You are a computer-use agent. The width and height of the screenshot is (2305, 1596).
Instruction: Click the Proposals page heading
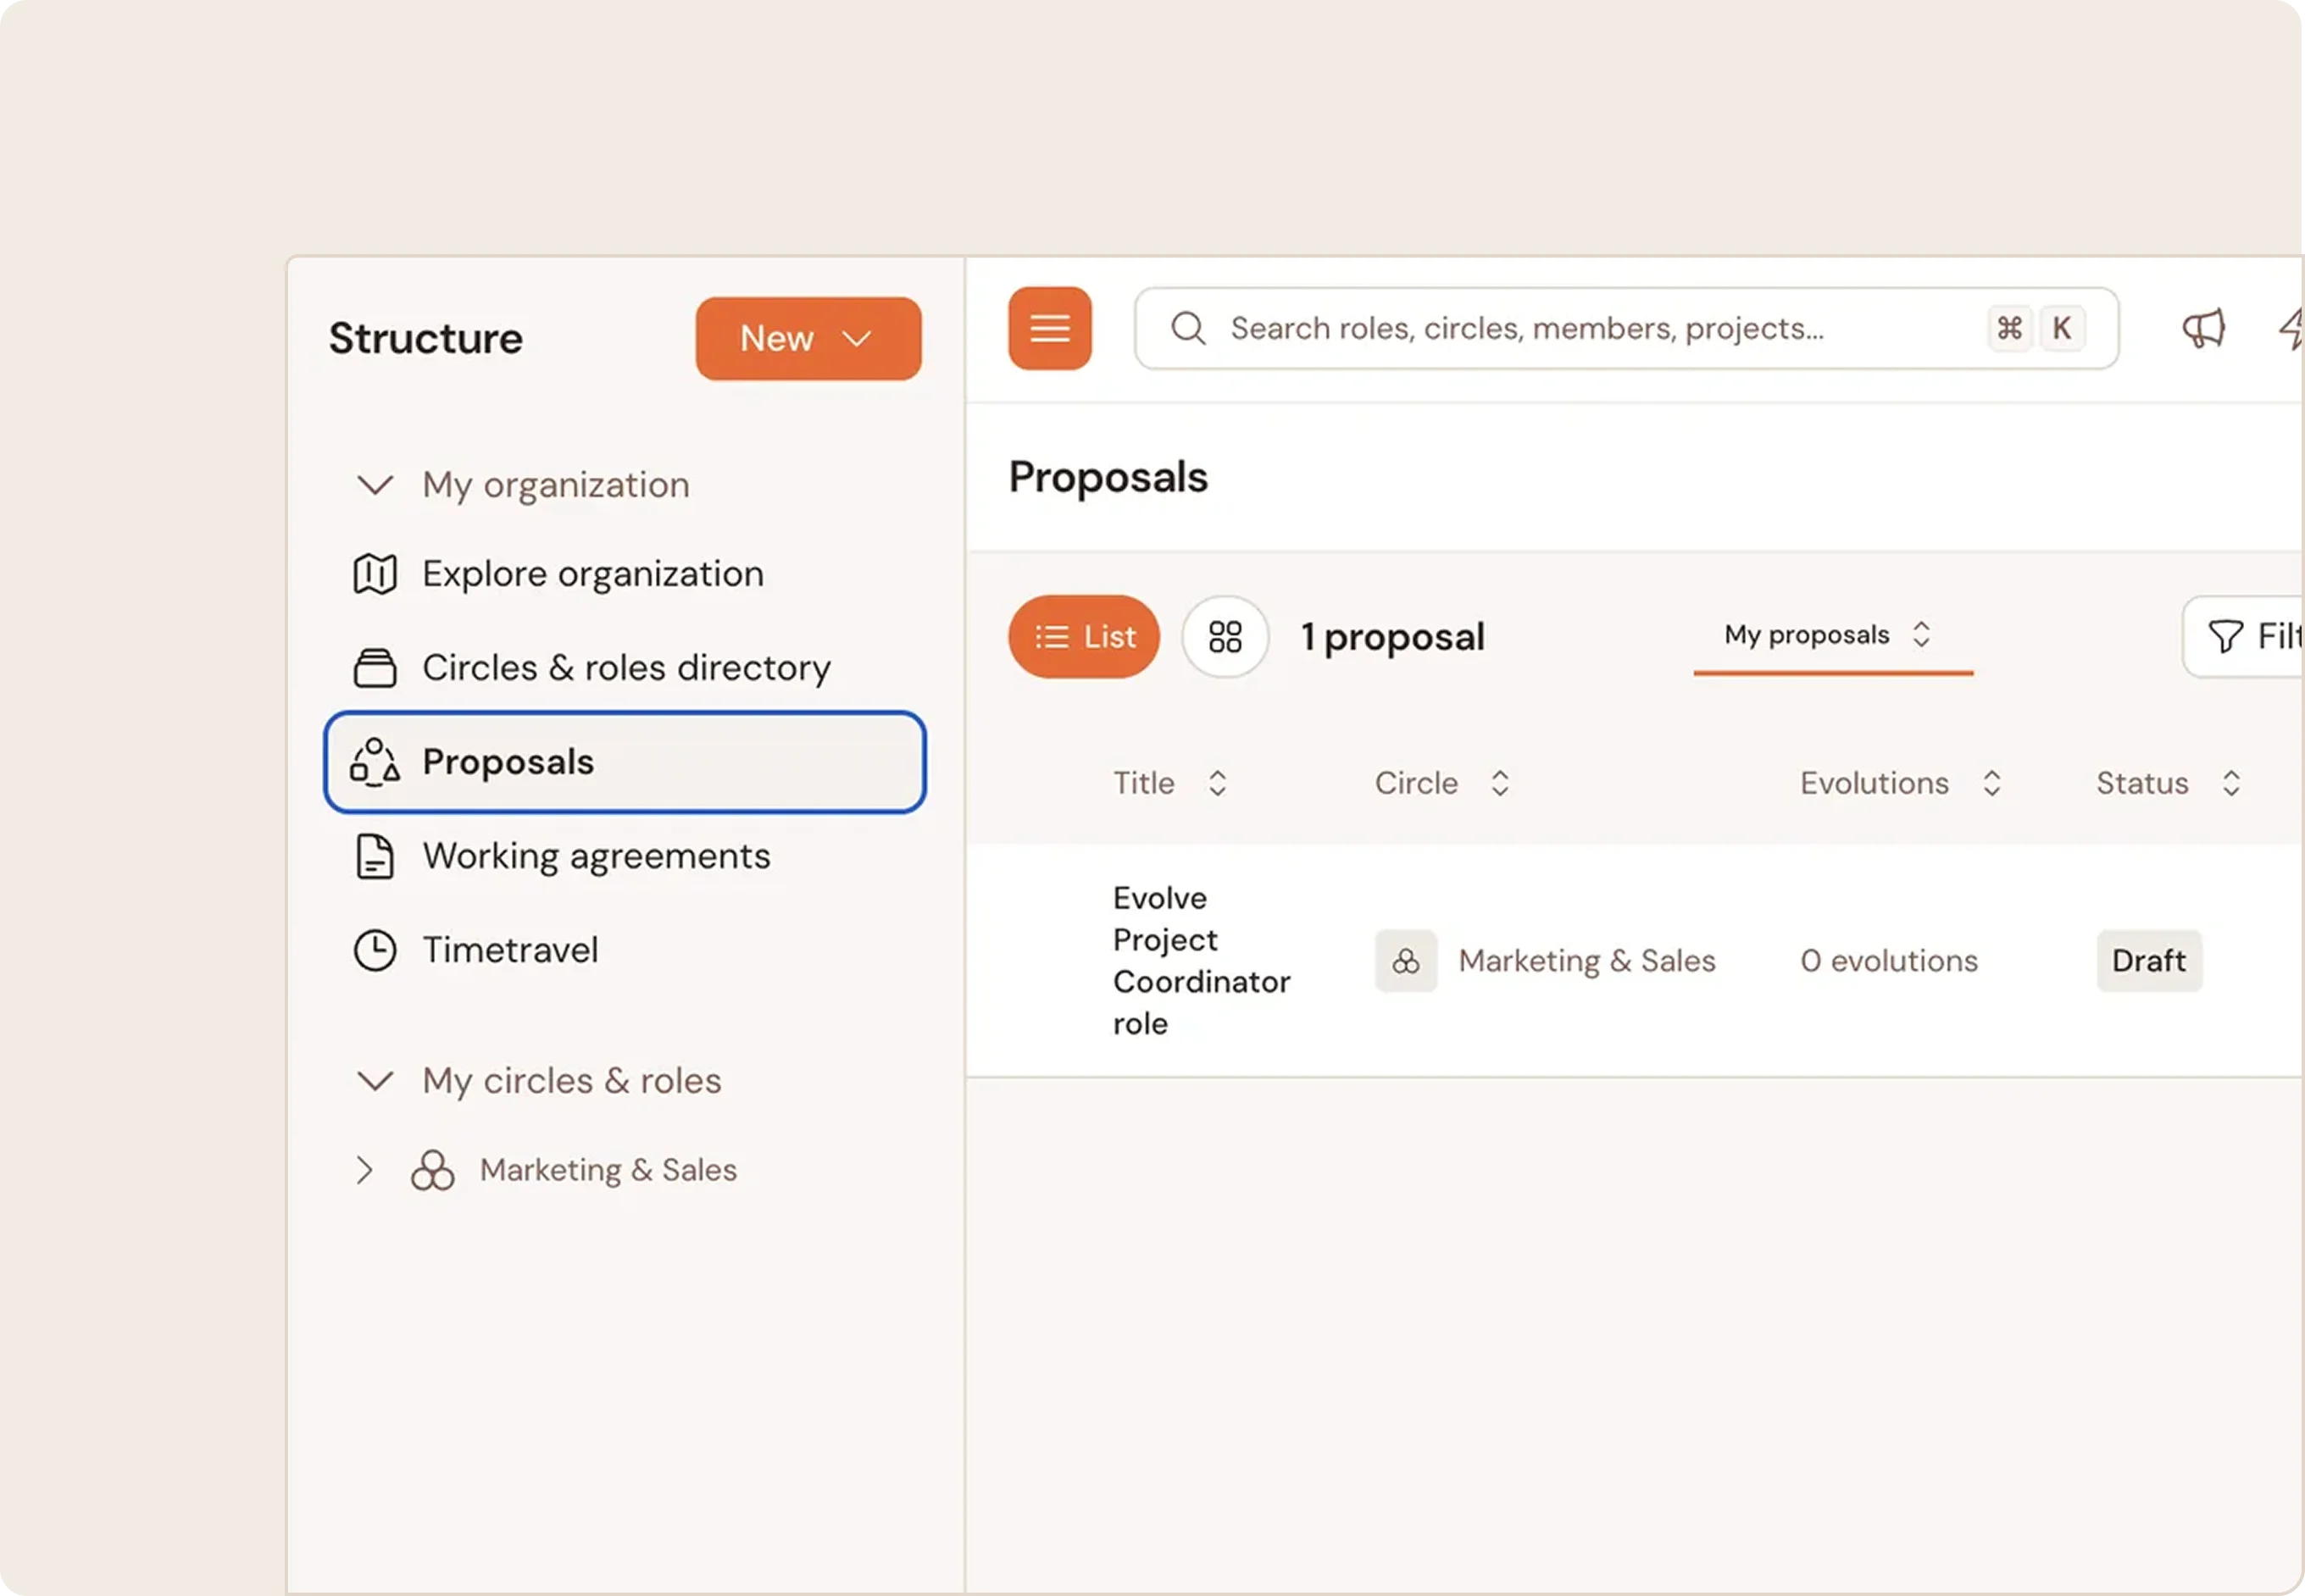(1108, 477)
